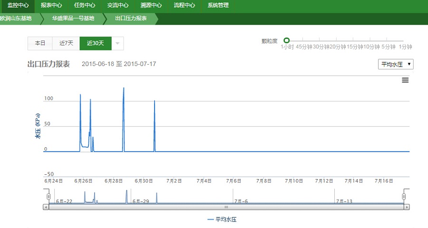The image size is (428, 228).
Task: Open the custom date range dropdown arrow
Action: pyautogui.click(x=117, y=43)
